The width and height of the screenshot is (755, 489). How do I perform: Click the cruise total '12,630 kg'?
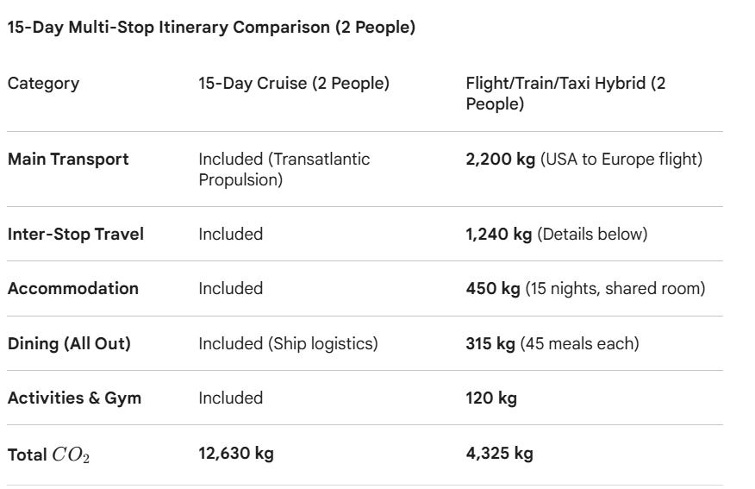pyautogui.click(x=236, y=453)
